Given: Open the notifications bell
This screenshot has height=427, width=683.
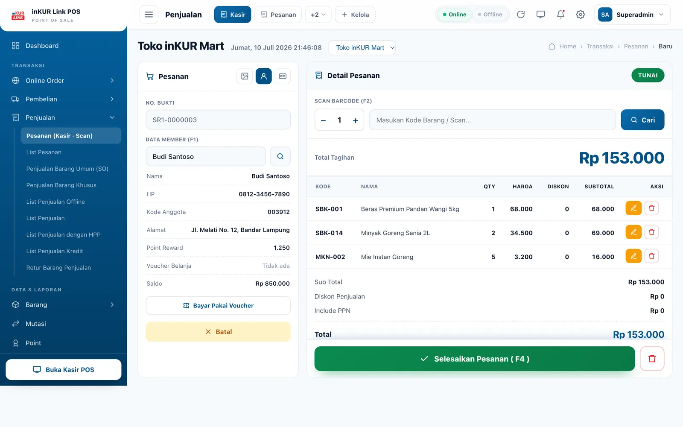Looking at the screenshot, I should coord(560,15).
